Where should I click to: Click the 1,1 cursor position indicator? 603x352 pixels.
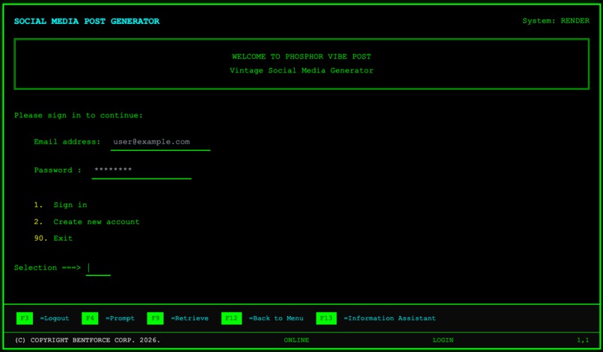coord(583,340)
